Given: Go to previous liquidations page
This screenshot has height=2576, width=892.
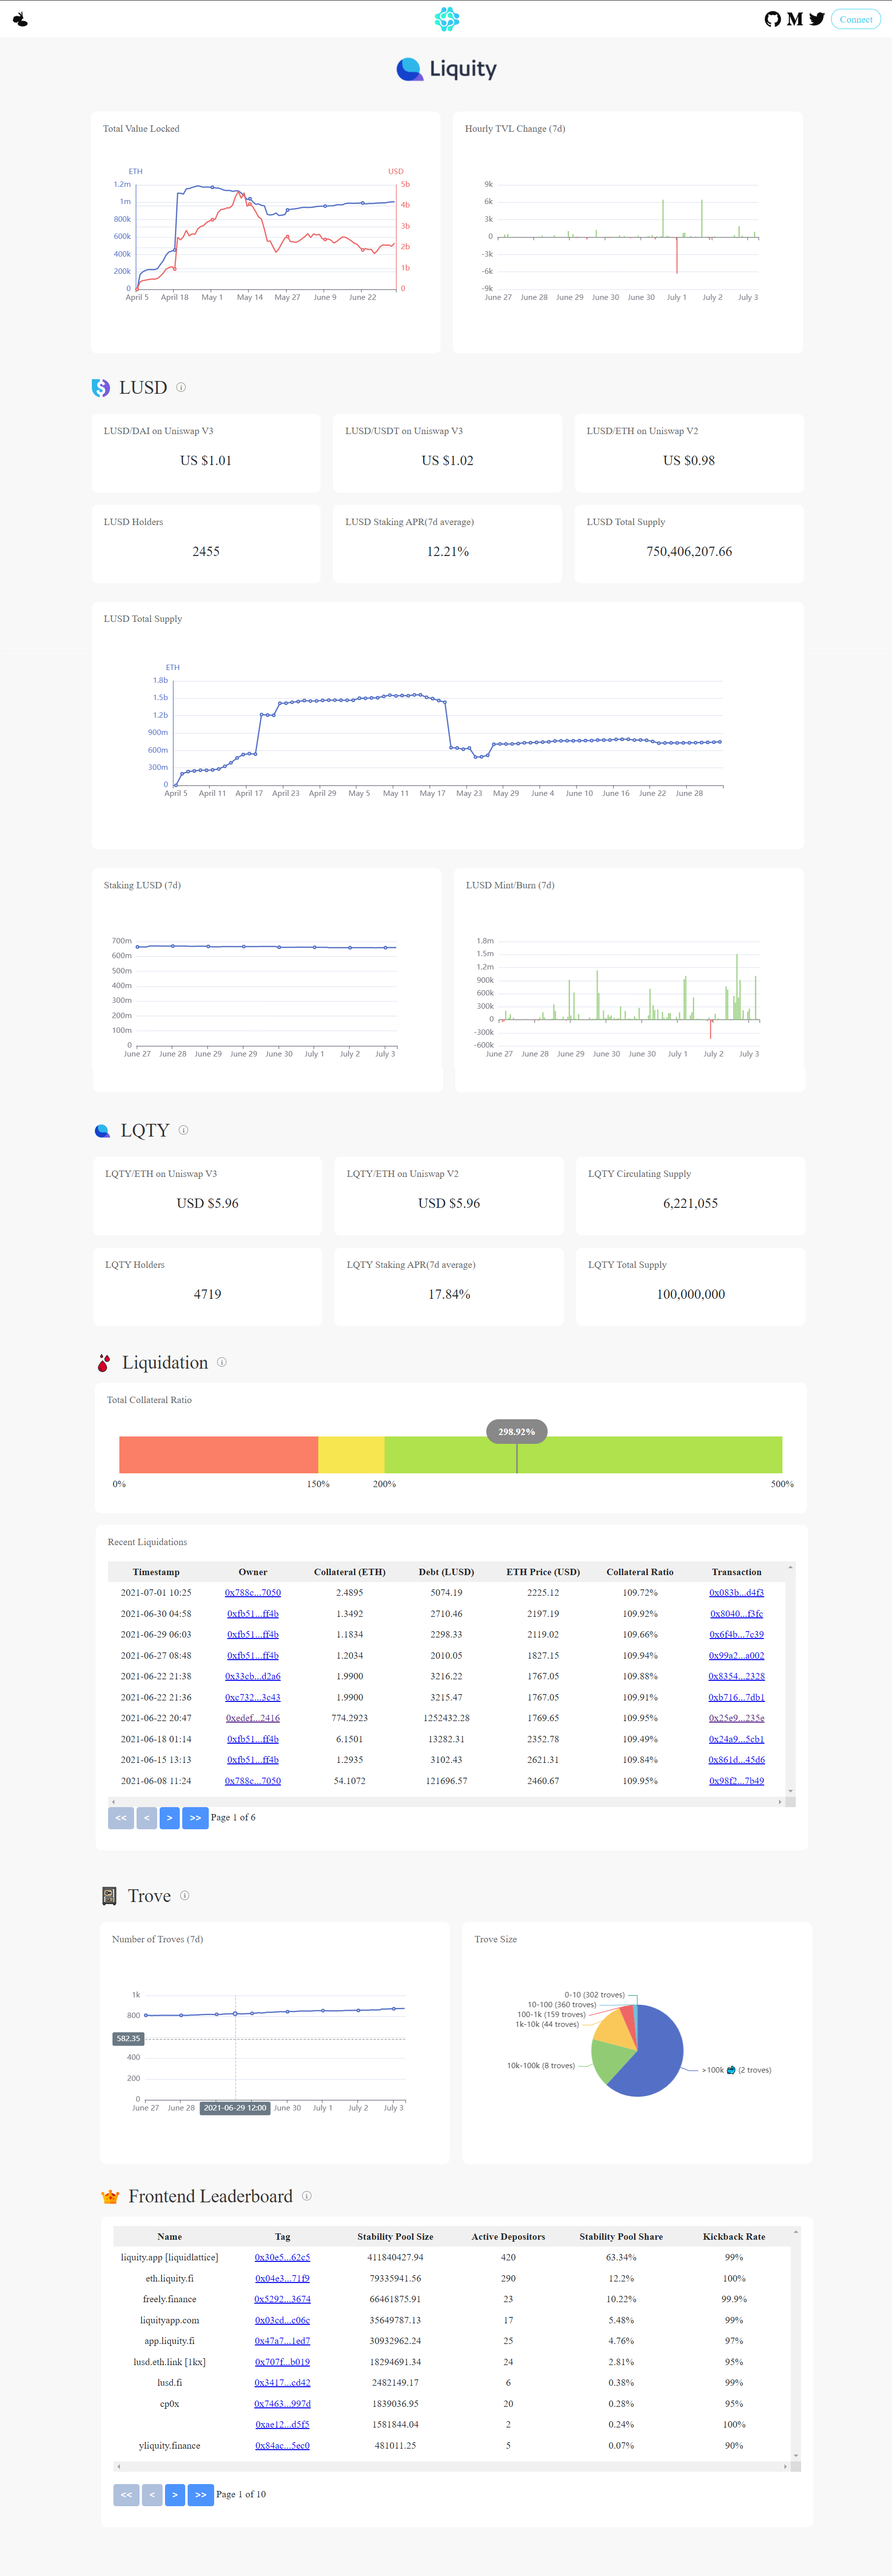Looking at the screenshot, I should click(147, 1817).
